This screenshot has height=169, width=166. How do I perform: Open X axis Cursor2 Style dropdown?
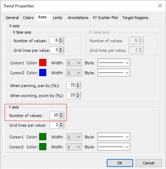click(114, 73)
